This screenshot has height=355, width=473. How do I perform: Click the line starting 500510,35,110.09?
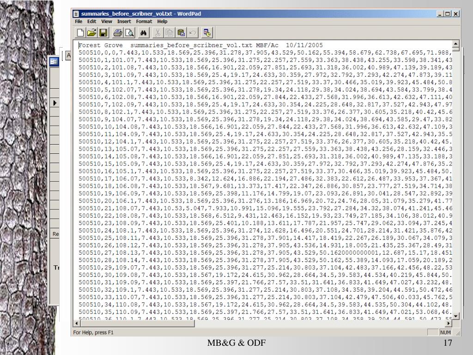coord(265,312)
